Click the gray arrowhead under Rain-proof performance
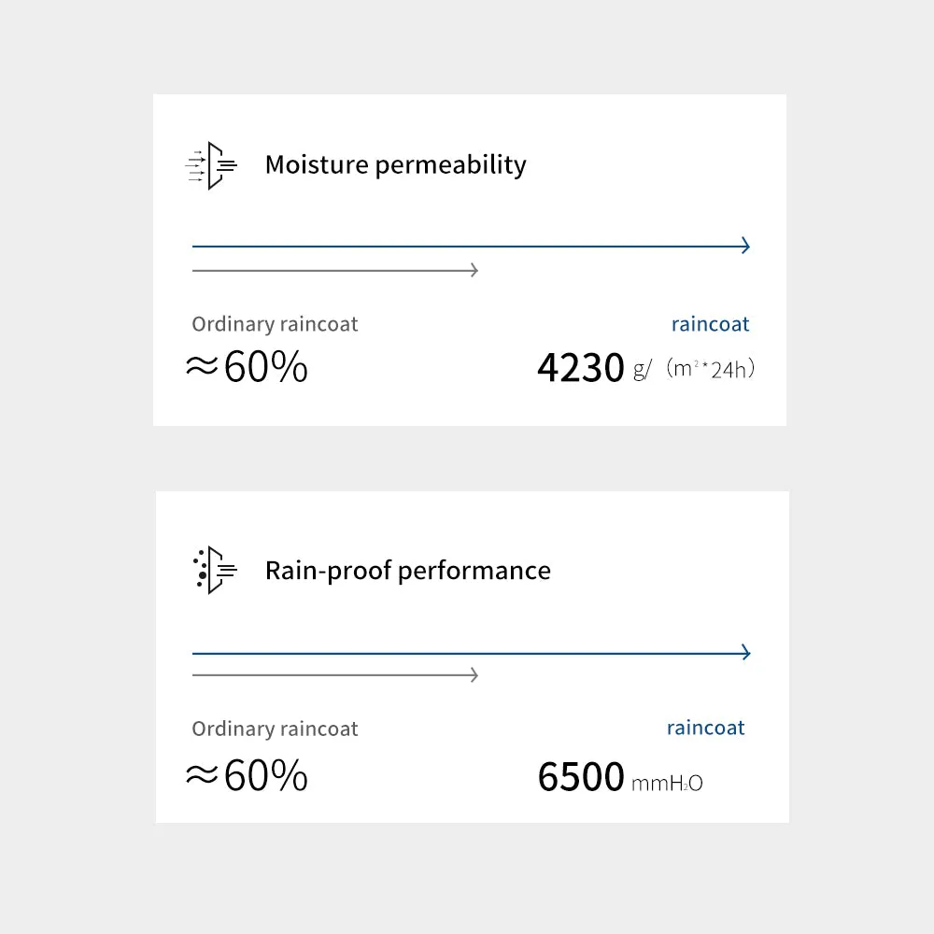The height and width of the screenshot is (934, 934). tap(474, 675)
